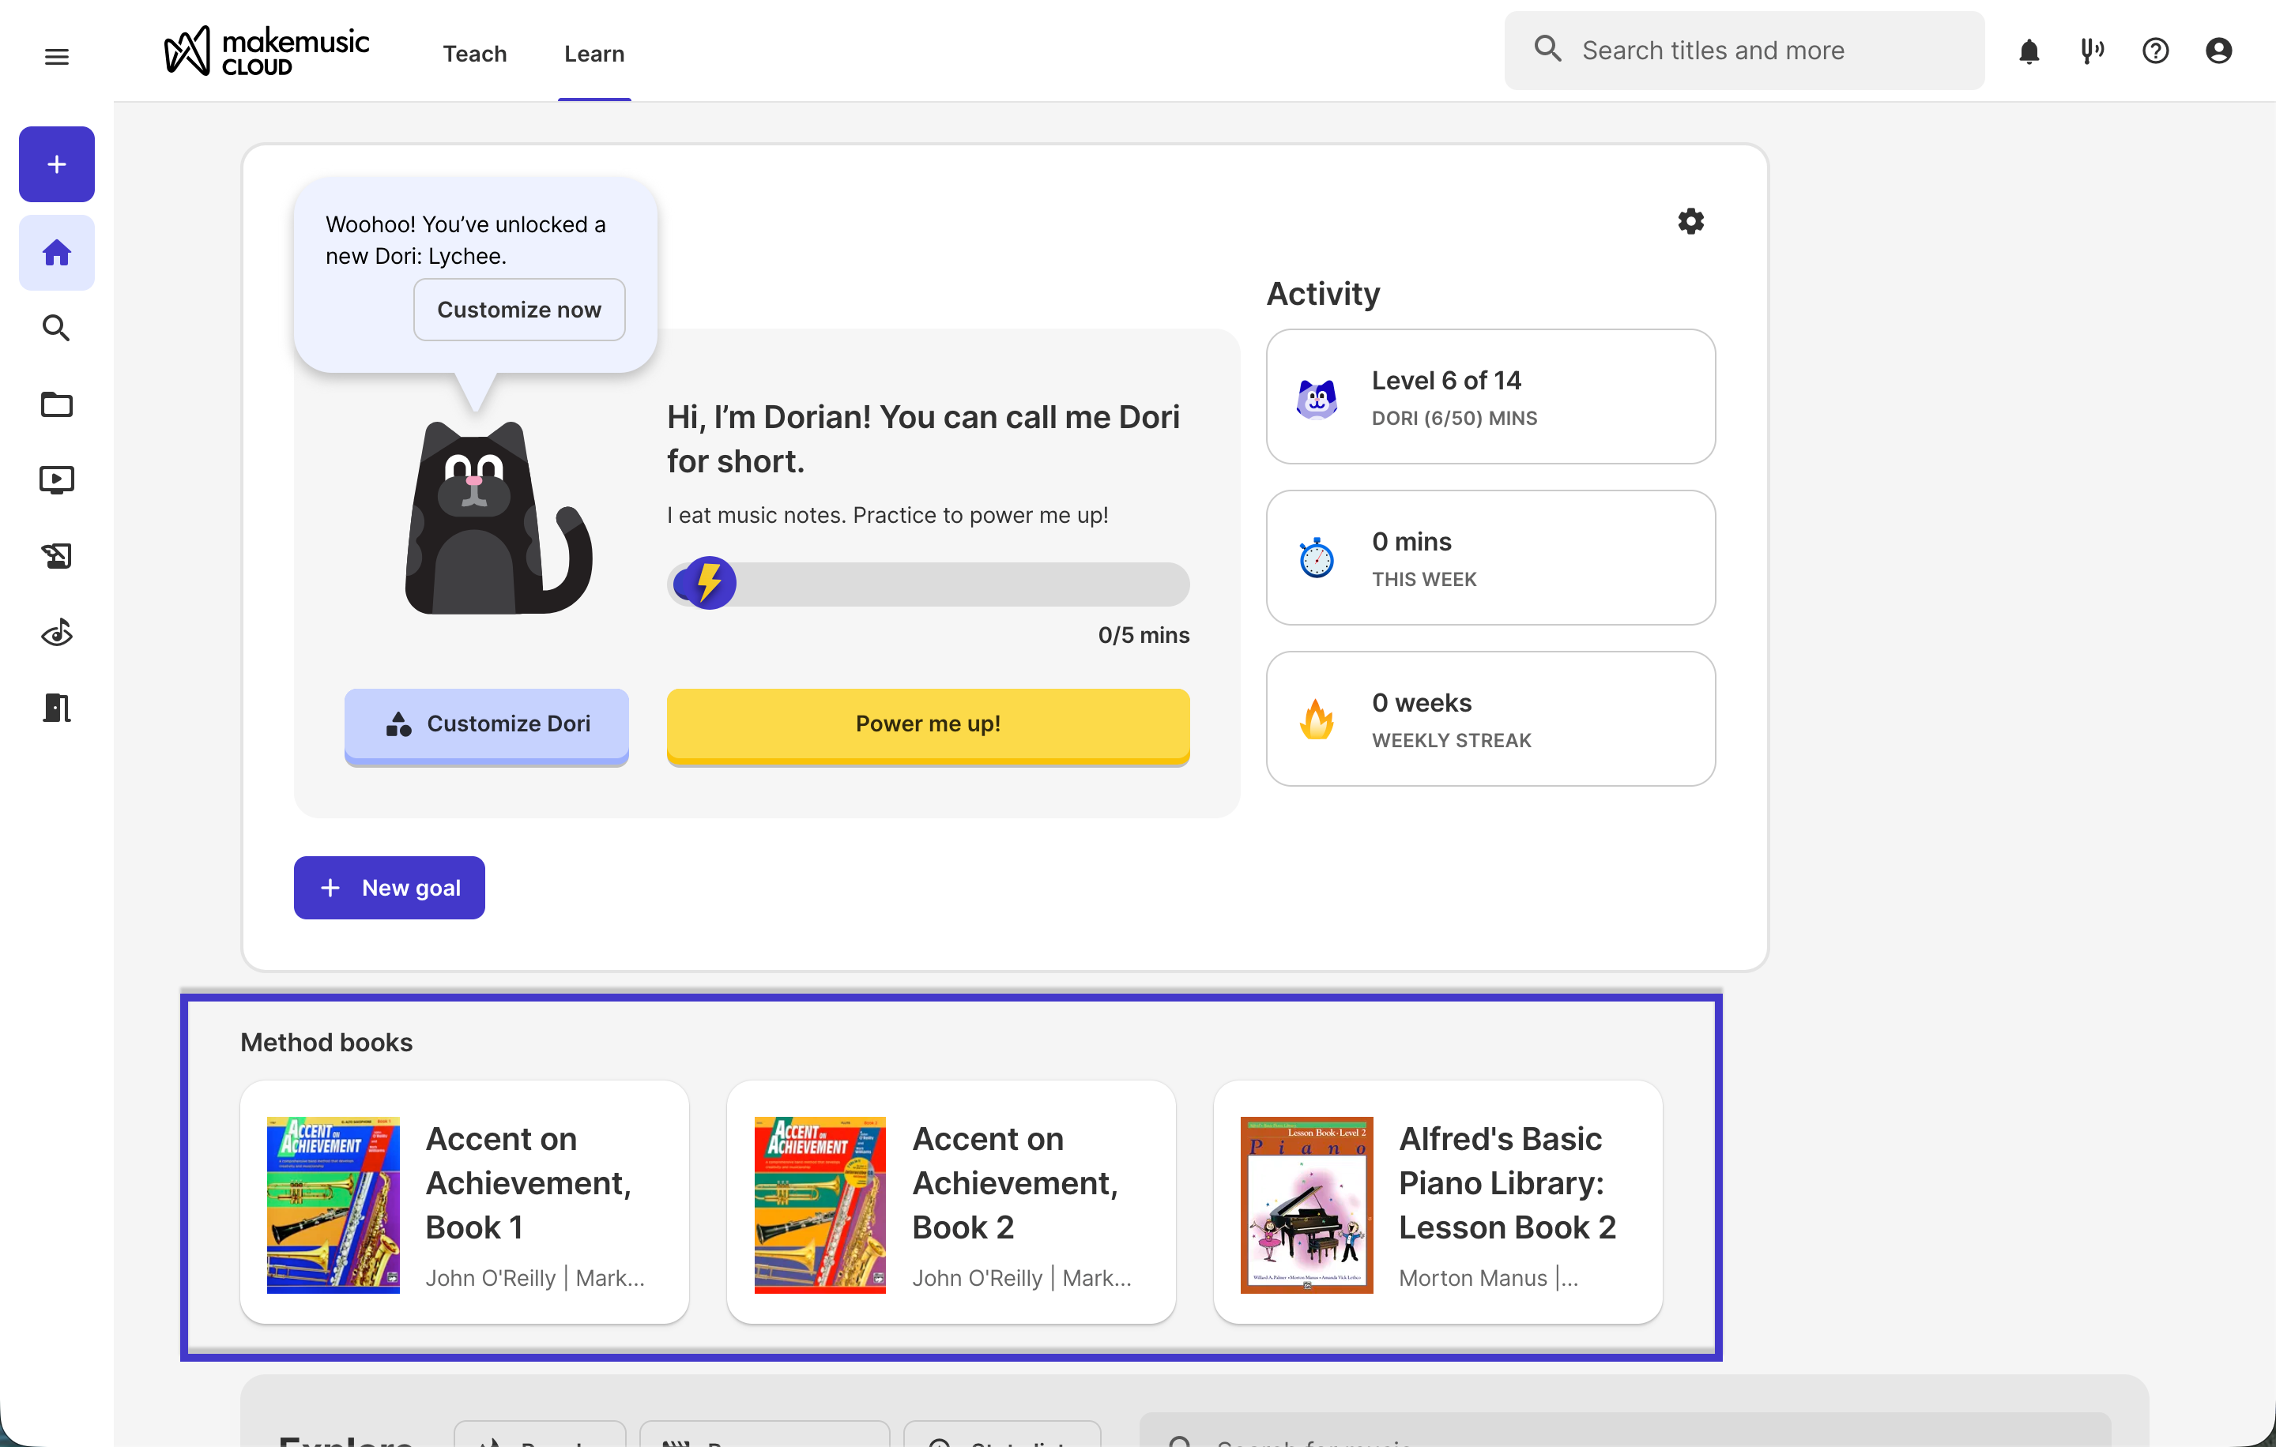Open Dori settings gear

1690,221
